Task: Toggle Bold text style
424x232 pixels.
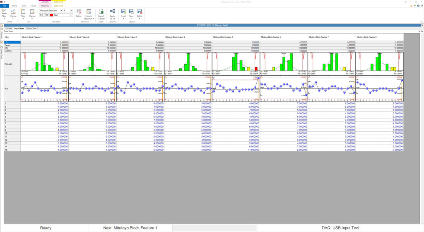Action: click(x=41, y=15)
